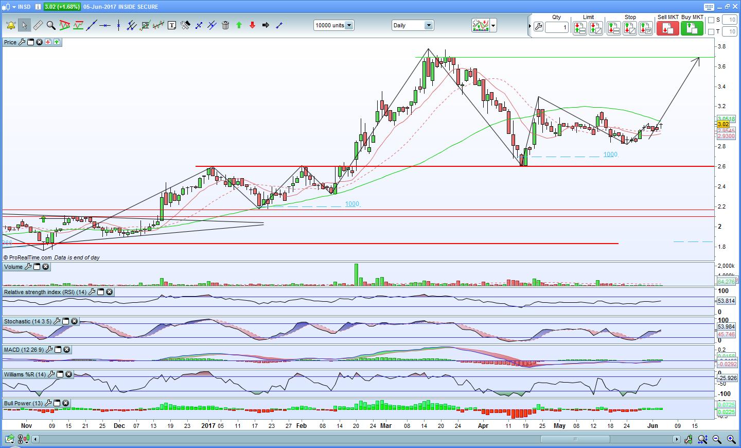Image resolution: width=741 pixels, height=448 pixels.
Task: Maximize the RSI indicator panel
Action: pyautogui.click(x=101, y=292)
